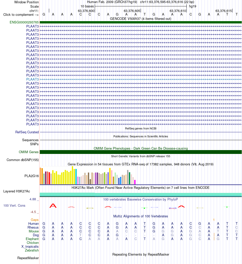
Task: Click "Publications: Sequences in Scientific Articles" title
Action: pyautogui.click(x=141, y=136)
